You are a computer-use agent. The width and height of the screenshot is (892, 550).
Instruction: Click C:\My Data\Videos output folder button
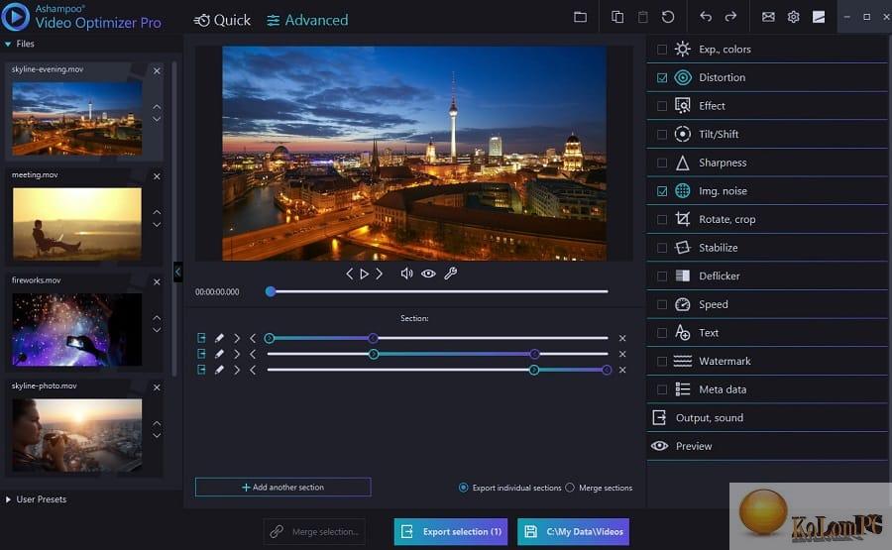tap(573, 532)
